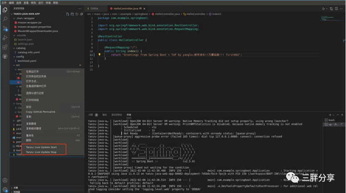Image resolution: width=346 pixels, height=193 pixels.
Task: Open the Explorer view in activity bar
Action: [x=5, y=10]
